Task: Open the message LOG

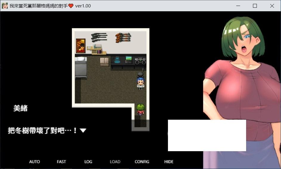Action: (88, 162)
